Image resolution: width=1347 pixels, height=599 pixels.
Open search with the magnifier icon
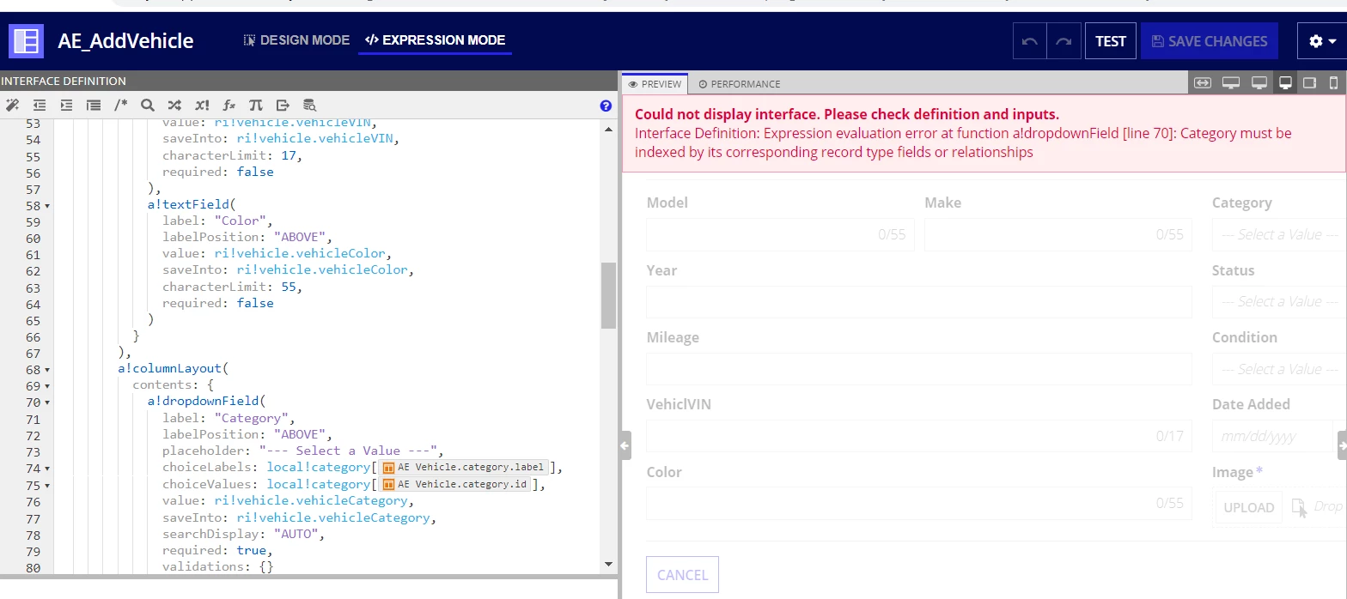pyautogui.click(x=148, y=106)
